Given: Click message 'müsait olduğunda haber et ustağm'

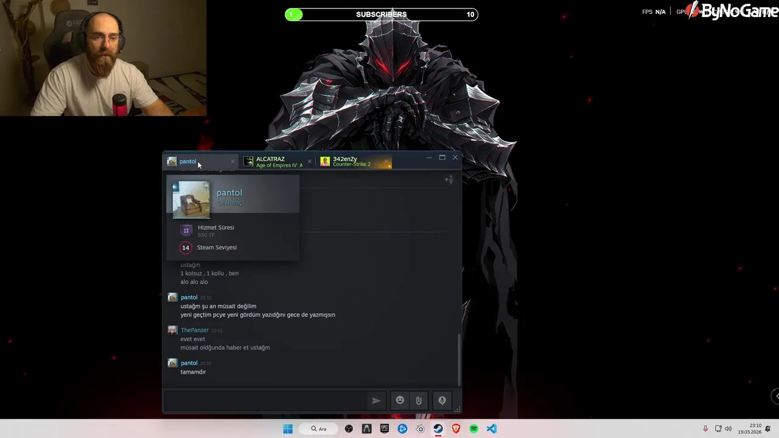Looking at the screenshot, I should pos(225,347).
